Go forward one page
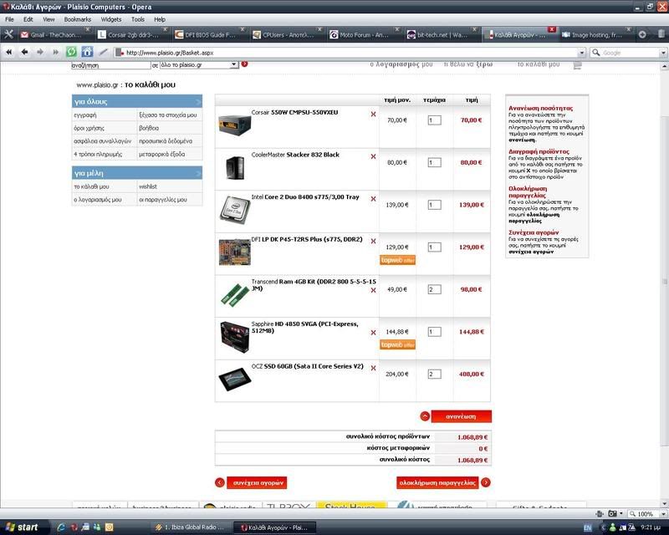This screenshot has height=535, width=669. click(x=39, y=52)
